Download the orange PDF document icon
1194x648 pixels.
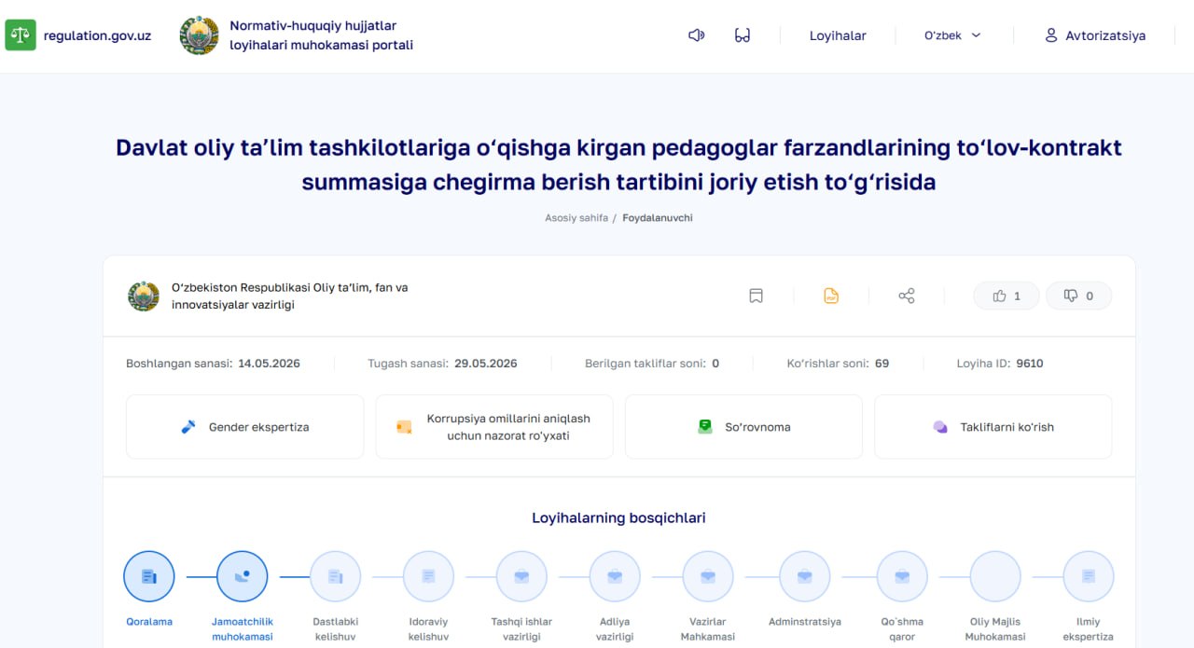(831, 296)
